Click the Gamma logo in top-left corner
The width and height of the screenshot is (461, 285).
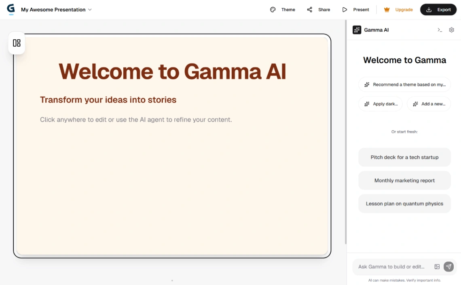pyautogui.click(x=11, y=9)
